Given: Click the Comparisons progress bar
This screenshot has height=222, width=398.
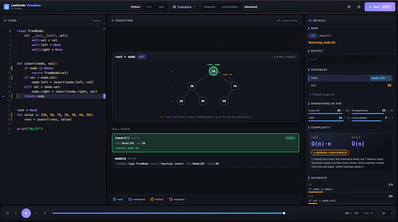Looking at the screenshot, I should [x=372, y=114].
